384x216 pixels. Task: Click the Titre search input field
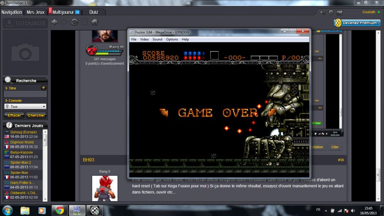25,94
